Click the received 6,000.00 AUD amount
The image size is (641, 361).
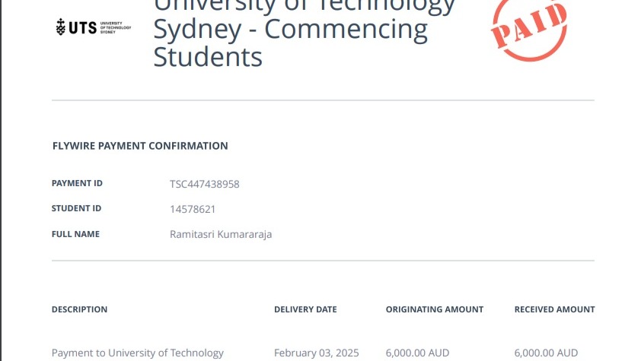(546, 353)
